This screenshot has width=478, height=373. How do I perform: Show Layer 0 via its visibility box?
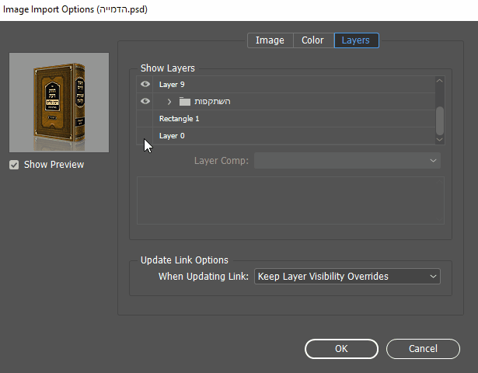(145, 136)
